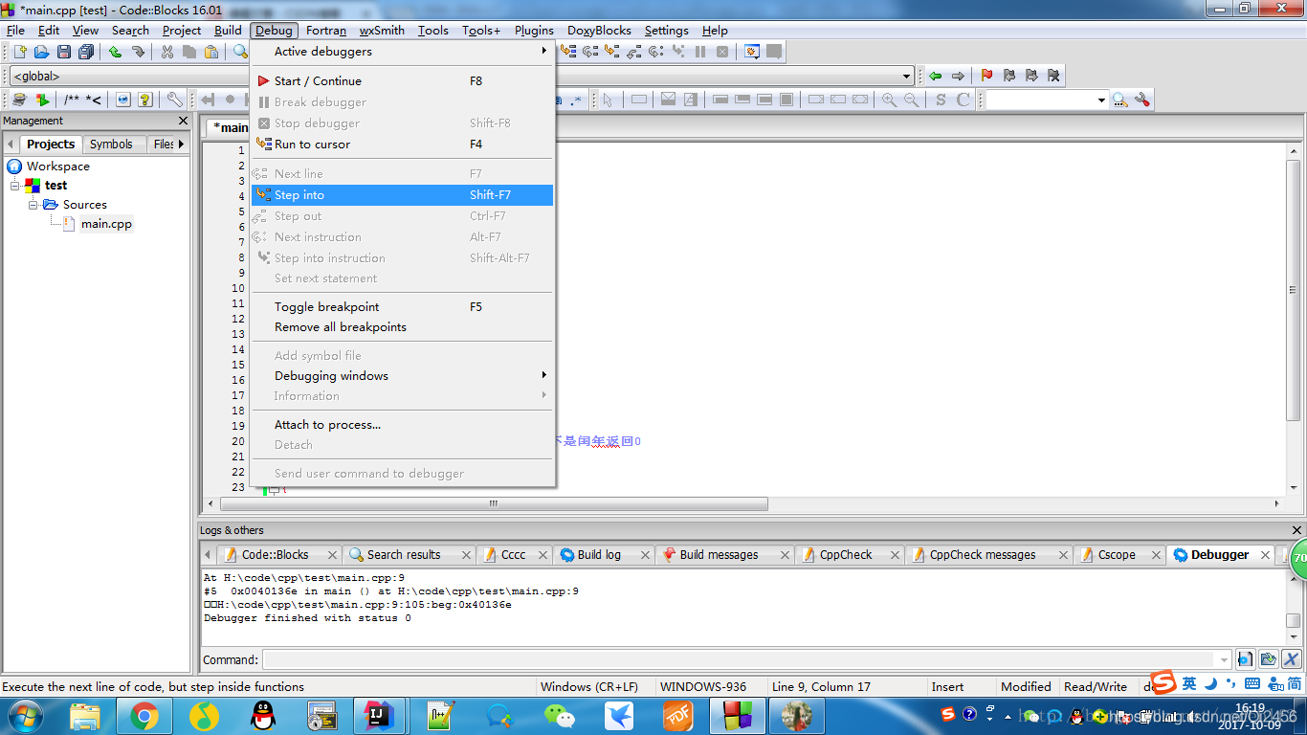Click the Cut scissors icon
Viewport: 1307px width, 735px height.
click(167, 52)
